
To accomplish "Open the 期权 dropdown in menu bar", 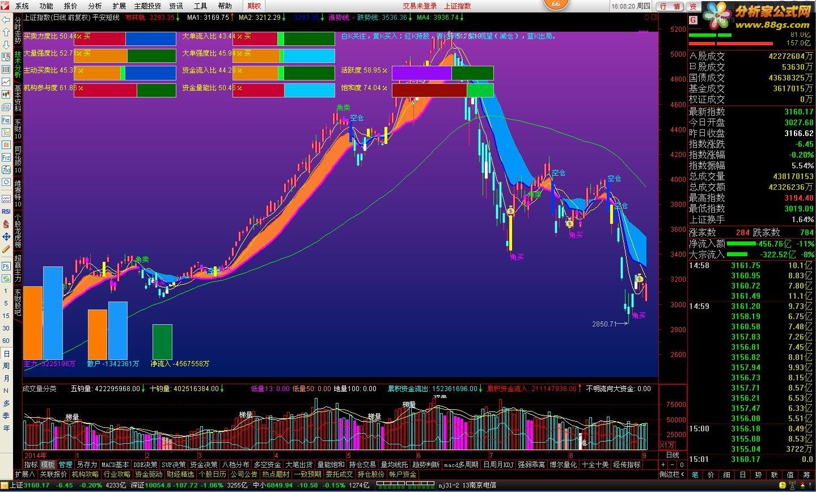I will (x=255, y=6).
